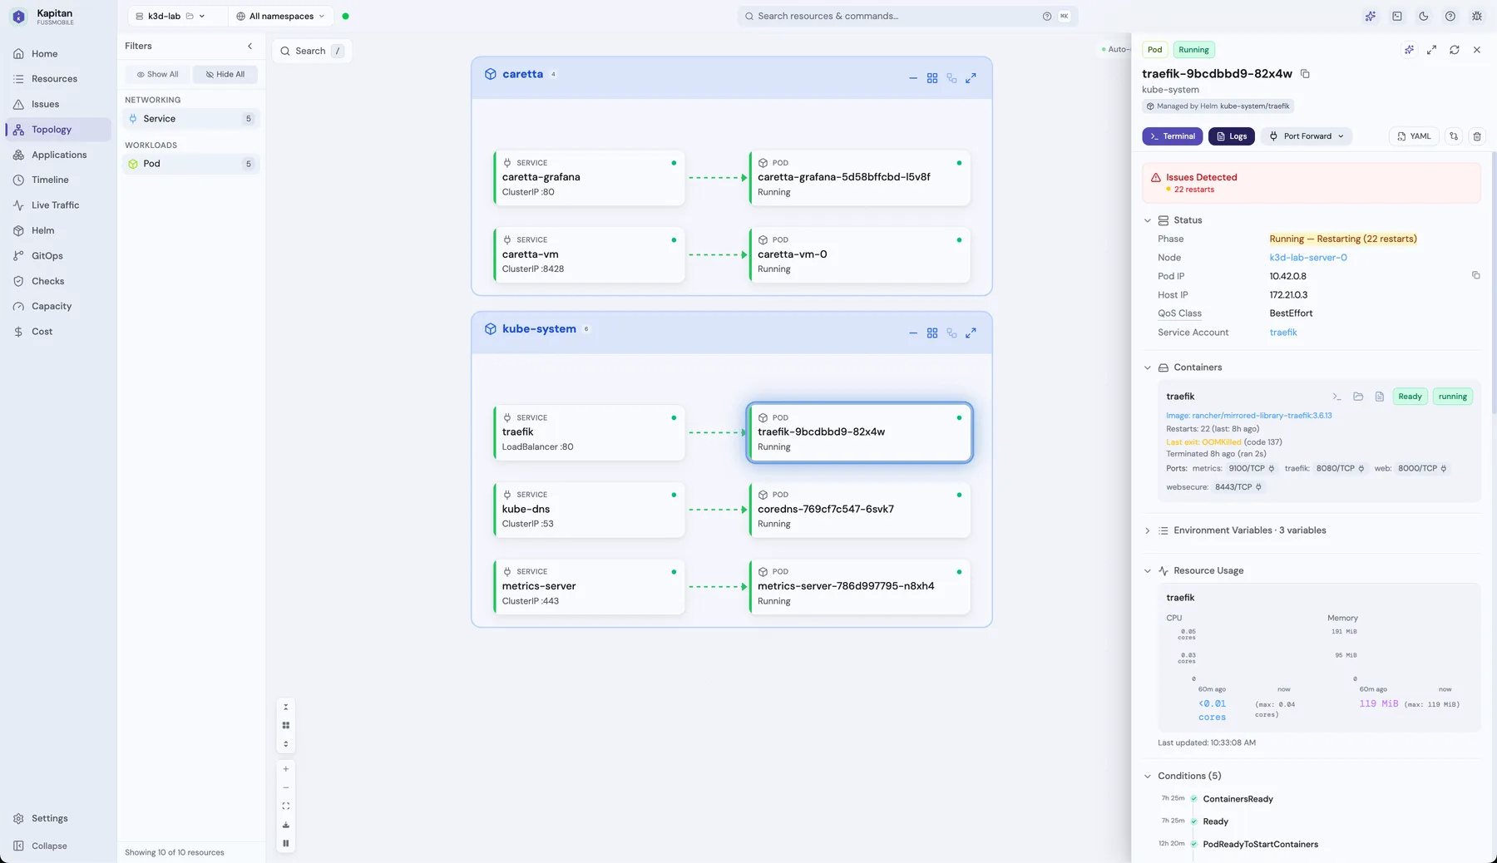Open the AI assistant sparkle icon in top bar
This screenshot has width=1497, height=863.
coord(1371,16)
